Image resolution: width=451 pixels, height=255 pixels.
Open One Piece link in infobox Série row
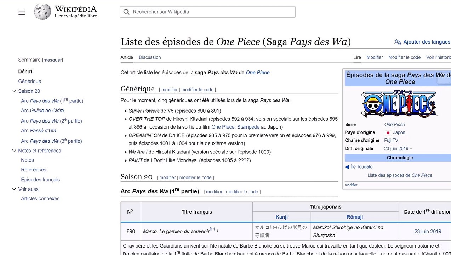pyautogui.click(x=395, y=125)
